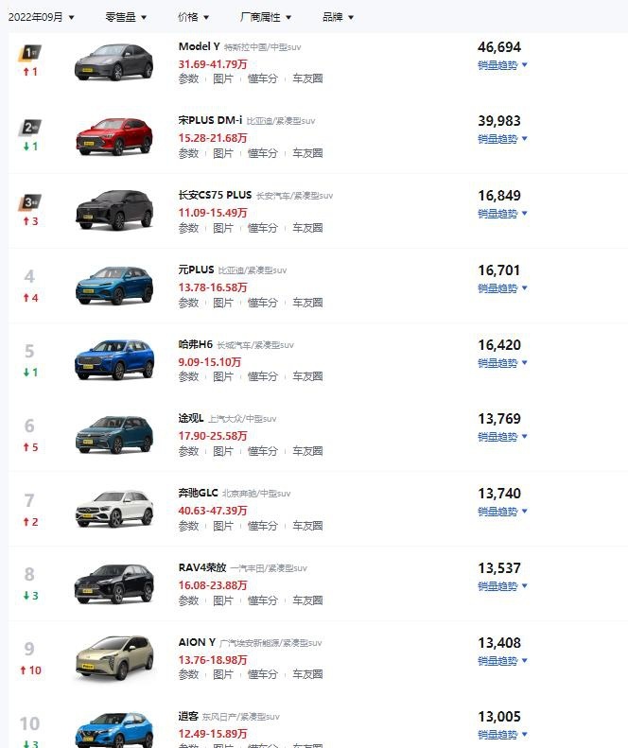628x748 pixels.
Task: Open the 厂商属性 filter menu
Action: coord(266,17)
